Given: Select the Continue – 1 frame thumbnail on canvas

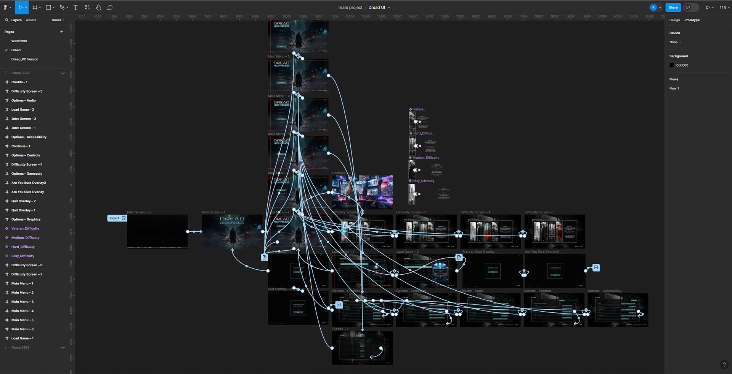Looking at the screenshot, I should click(362, 192).
